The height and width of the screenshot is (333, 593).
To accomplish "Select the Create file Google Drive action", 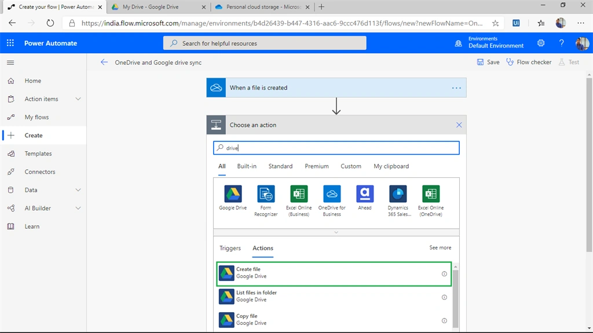I will pos(334,273).
